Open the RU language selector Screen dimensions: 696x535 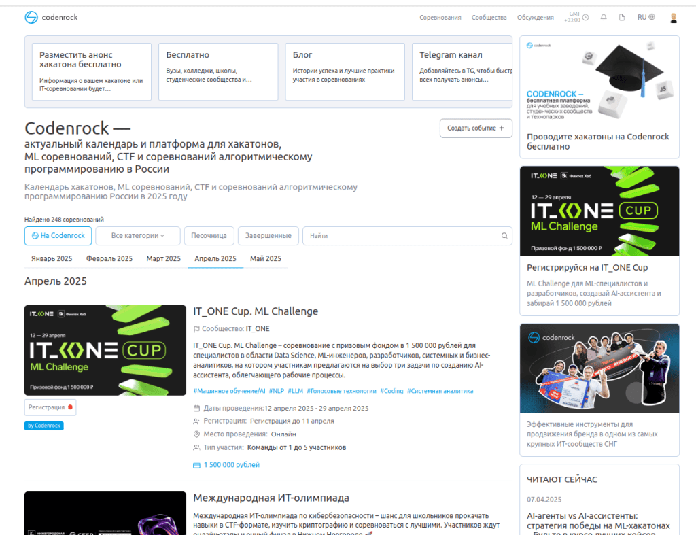click(x=646, y=17)
